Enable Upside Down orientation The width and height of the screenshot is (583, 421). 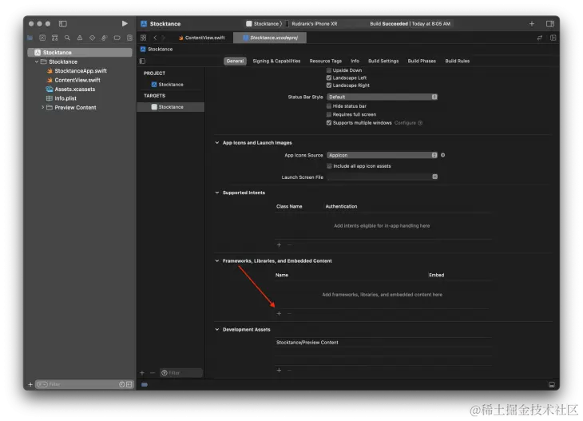[329, 70]
